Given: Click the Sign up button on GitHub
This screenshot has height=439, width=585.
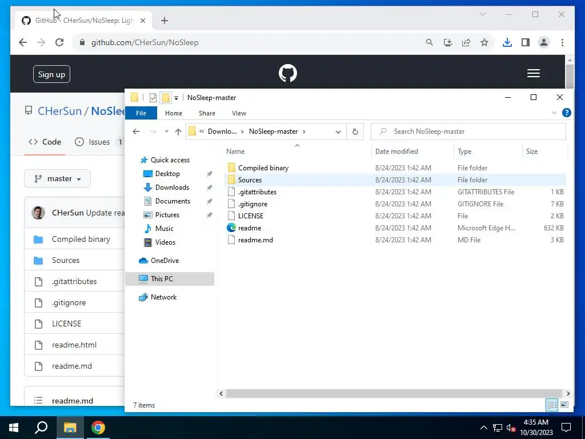Looking at the screenshot, I should pyautogui.click(x=51, y=74).
